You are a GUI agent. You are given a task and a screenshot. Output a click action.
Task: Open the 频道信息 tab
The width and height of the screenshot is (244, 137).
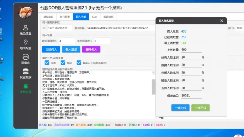point(108,17)
